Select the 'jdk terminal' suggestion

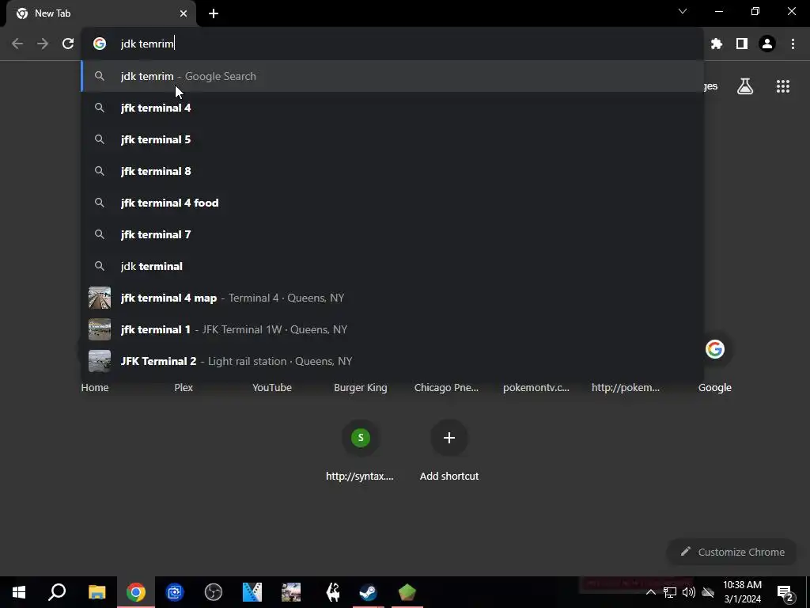pos(392,266)
